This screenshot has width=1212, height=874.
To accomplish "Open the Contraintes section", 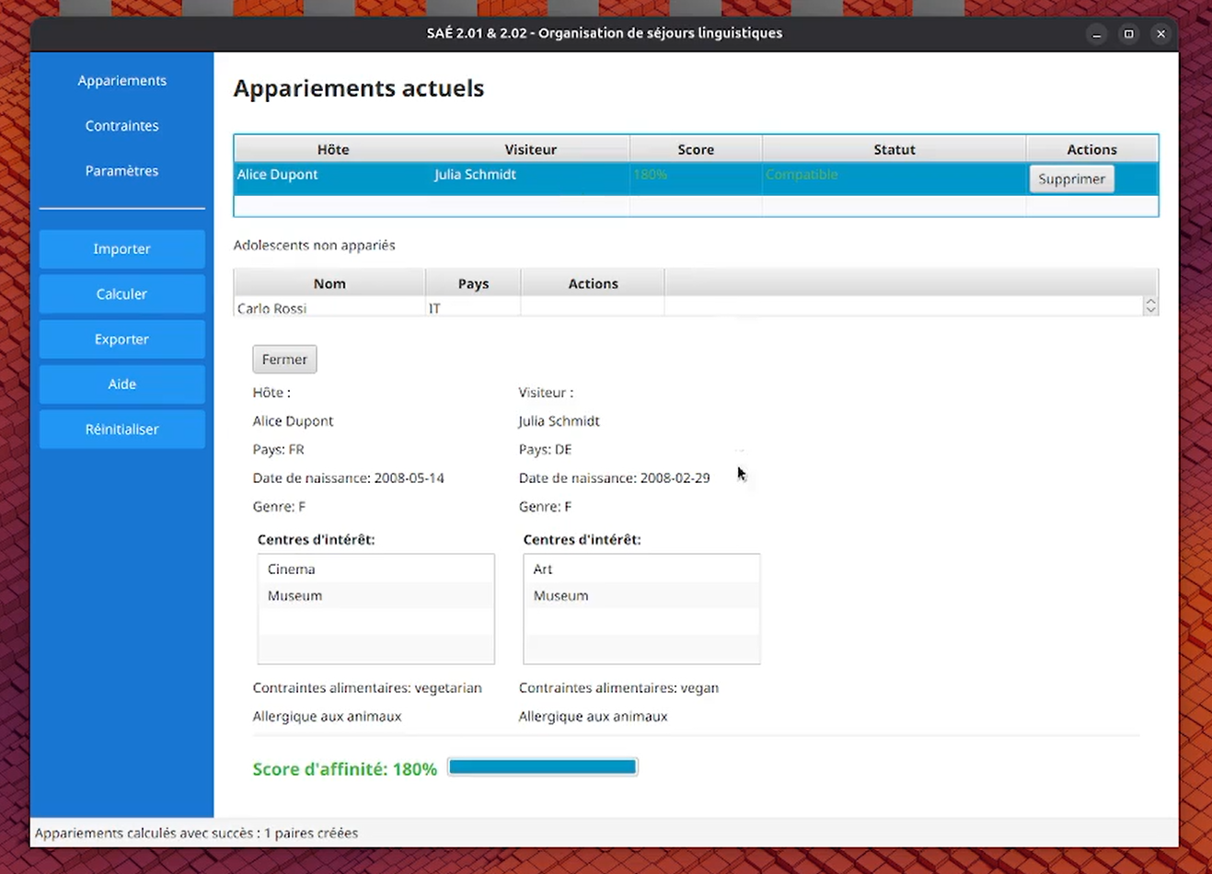I will click(x=121, y=125).
